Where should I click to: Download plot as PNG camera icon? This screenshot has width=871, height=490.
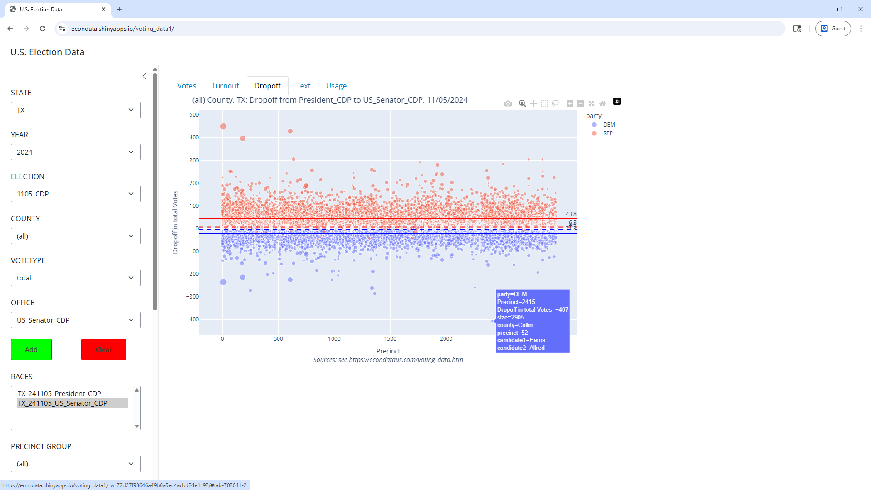tap(508, 103)
